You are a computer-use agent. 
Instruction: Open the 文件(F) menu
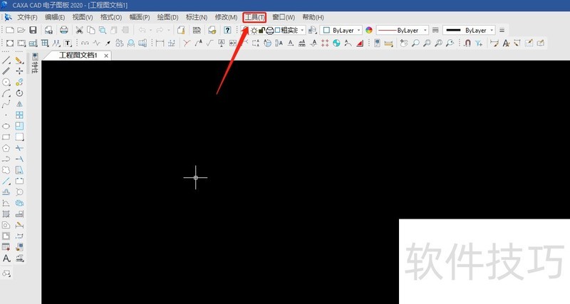click(x=27, y=17)
